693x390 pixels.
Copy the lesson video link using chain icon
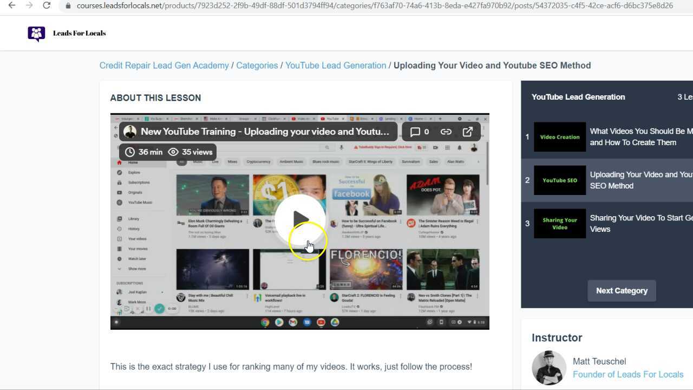click(446, 132)
